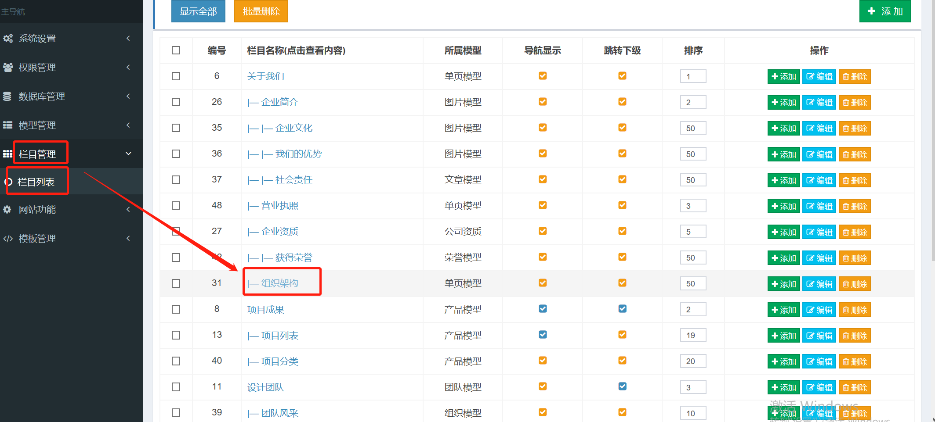This screenshot has width=935, height=422.
Task: Toggle 导航显示 for 企业文化
Action: (x=543, y=128)
